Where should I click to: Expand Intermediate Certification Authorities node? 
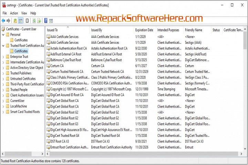pos(3,62)
